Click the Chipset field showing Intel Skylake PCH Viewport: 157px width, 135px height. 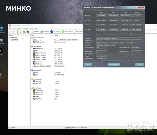click(x=119, y=56)
